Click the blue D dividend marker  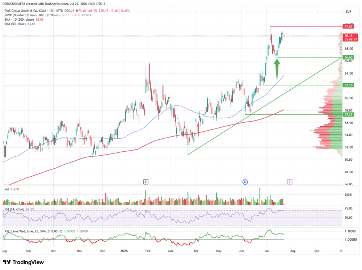coord(245,182)
